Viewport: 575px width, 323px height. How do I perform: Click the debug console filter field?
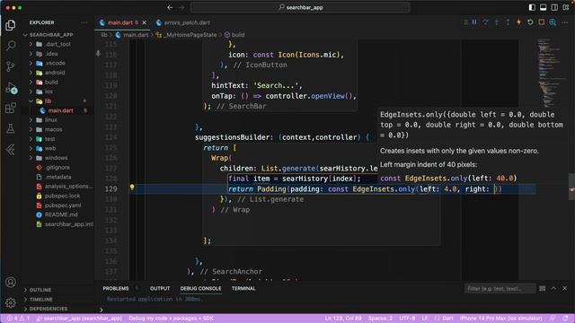click(500, 289)
